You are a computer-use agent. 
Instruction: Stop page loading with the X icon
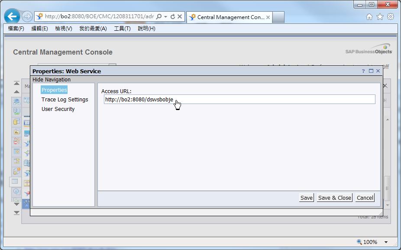tap(180, 16)
